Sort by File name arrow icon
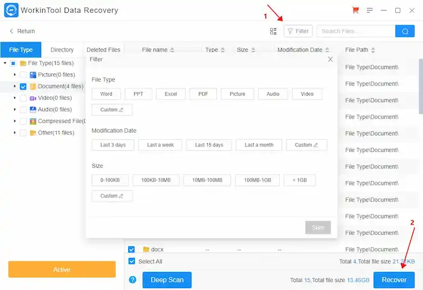 pyautogui.click(x=172, y=50)
